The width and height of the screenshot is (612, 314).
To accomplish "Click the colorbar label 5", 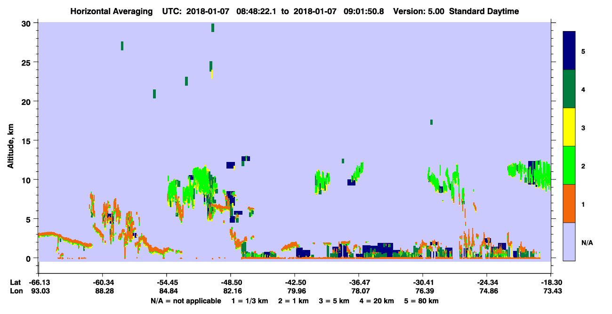I will point(583,51).
